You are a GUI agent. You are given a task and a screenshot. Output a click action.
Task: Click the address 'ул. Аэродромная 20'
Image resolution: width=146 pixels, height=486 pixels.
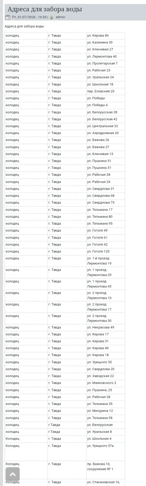pos(103,133)
